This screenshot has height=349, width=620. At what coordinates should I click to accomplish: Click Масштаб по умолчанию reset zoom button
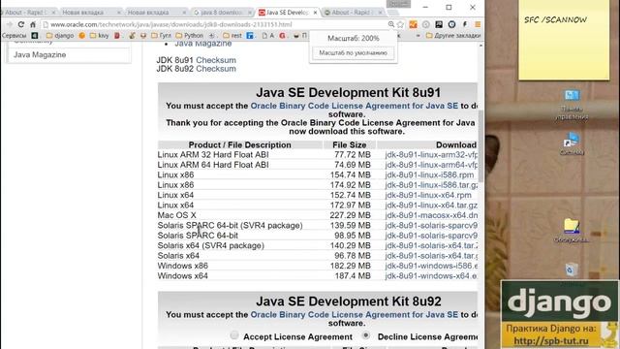pos(353,52)
